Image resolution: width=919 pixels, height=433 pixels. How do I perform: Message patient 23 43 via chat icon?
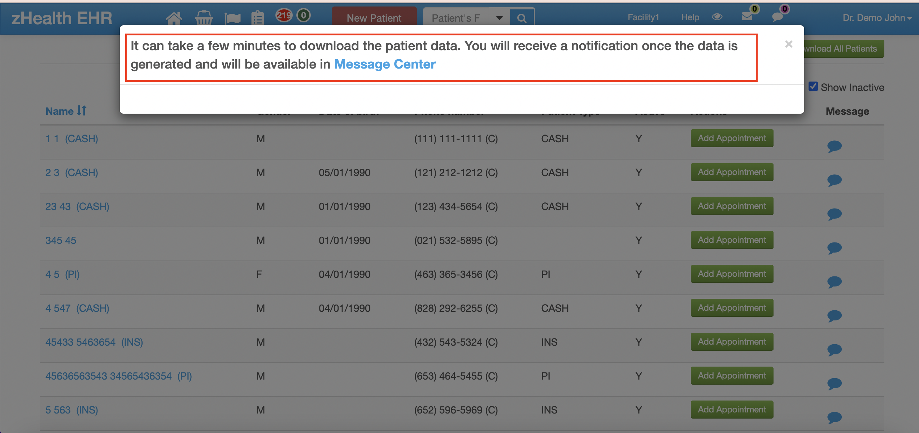834,214
